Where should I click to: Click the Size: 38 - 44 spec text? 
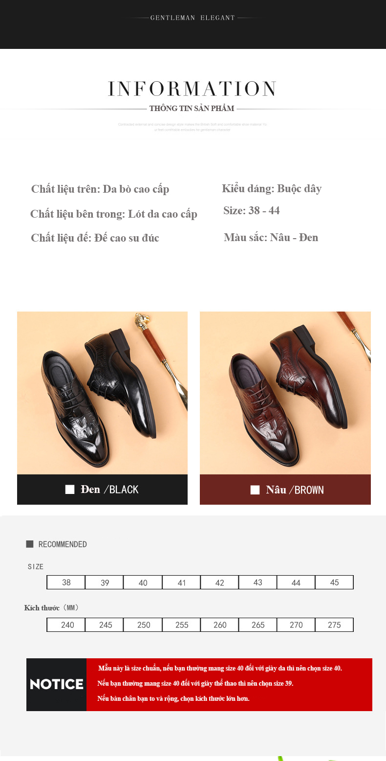251,211
